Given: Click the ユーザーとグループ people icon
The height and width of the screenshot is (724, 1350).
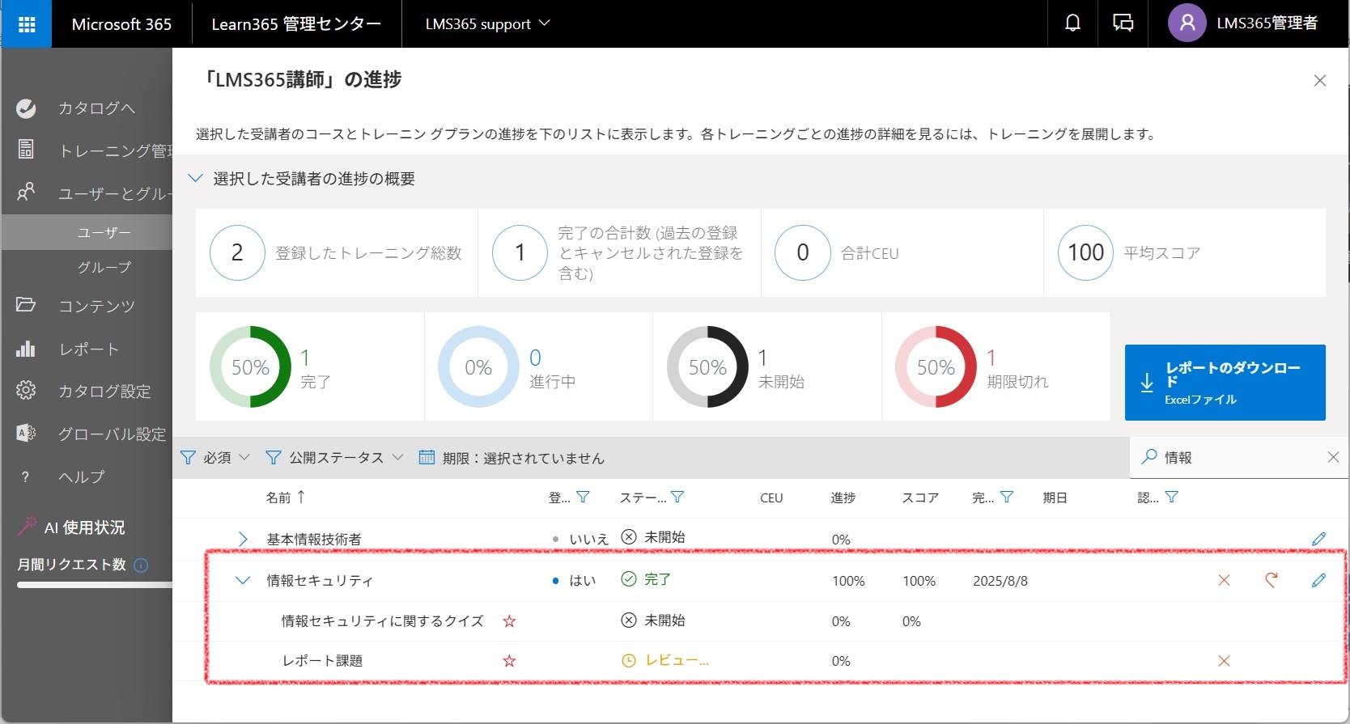Looking at the screenshot, I should coord(26,193).
